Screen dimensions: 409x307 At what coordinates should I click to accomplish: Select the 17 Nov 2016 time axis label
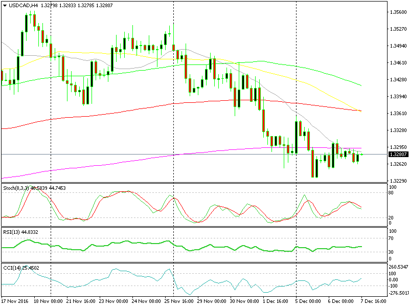(x=15, y=301)
